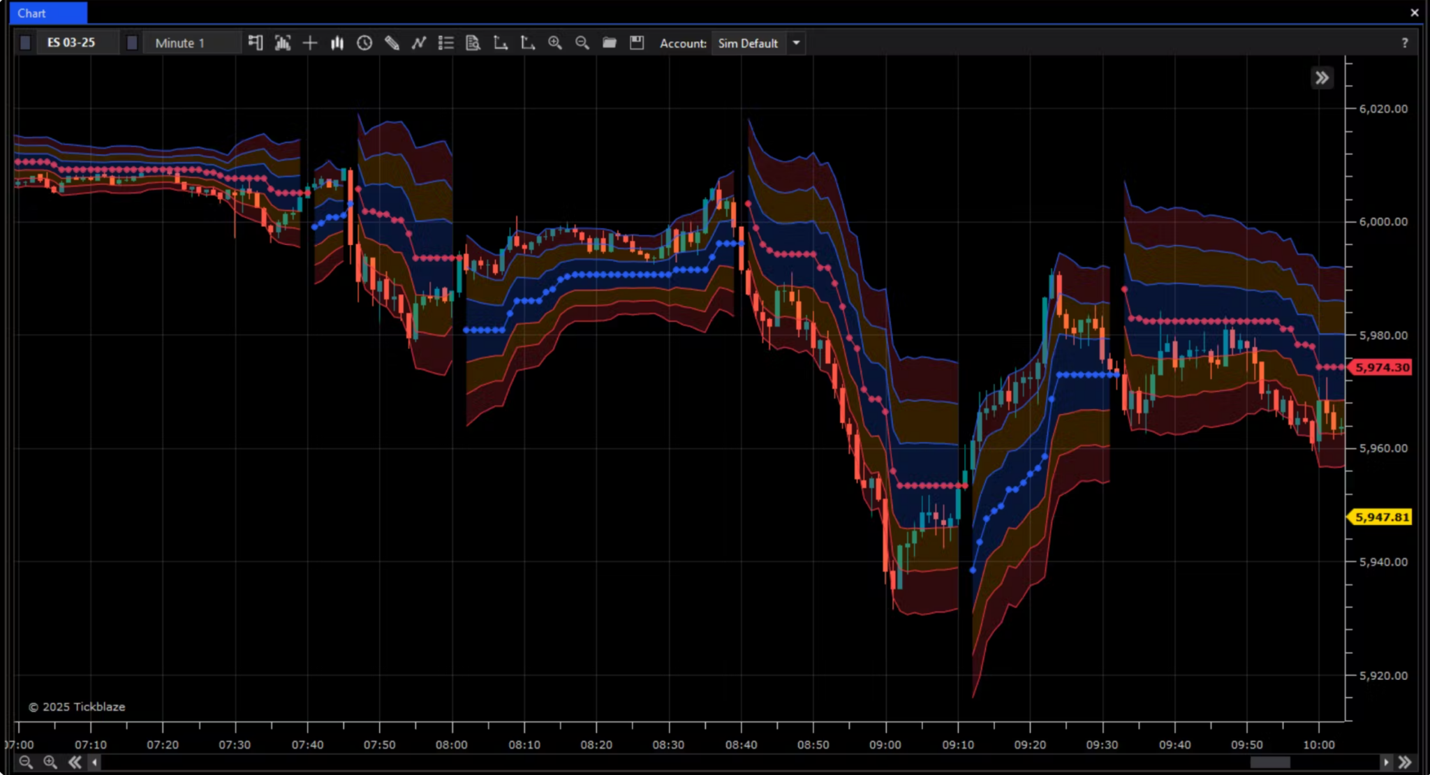The height and width of the screenshot is (775, 1430).
Task: Open the Sim Default account dropdown
Action: point(795,43)
